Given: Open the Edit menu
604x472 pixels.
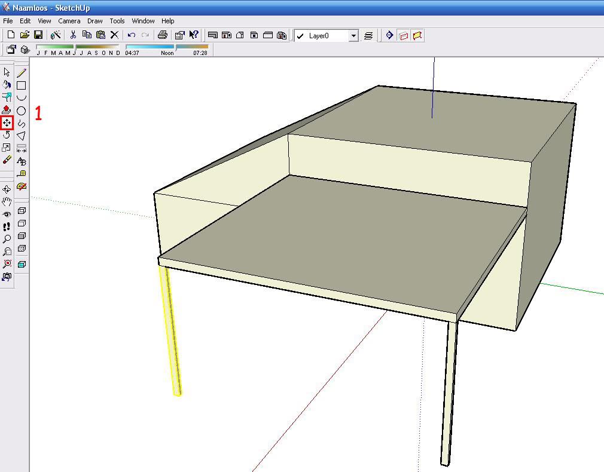Looking at the screenshot, I should click(x=25, y=21).
